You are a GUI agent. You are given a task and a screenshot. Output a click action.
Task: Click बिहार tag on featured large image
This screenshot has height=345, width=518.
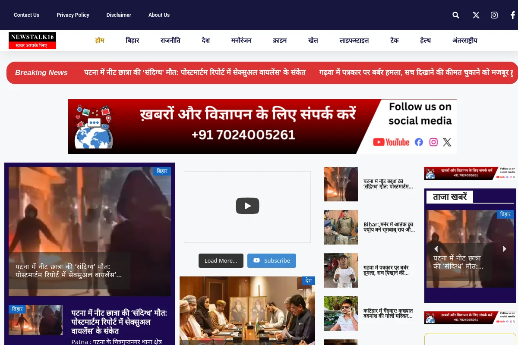(162, 171)
